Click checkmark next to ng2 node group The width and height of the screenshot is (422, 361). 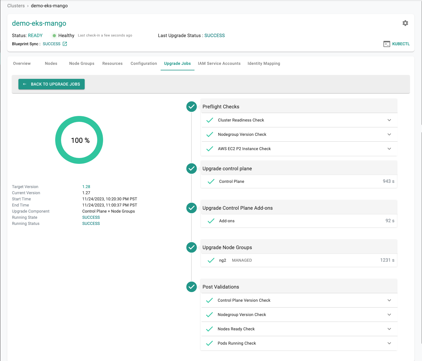tap(211, 260)
